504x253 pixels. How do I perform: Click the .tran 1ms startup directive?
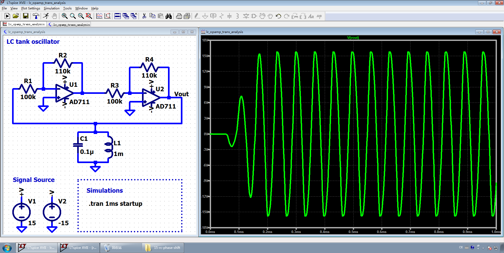click(115, 204)
